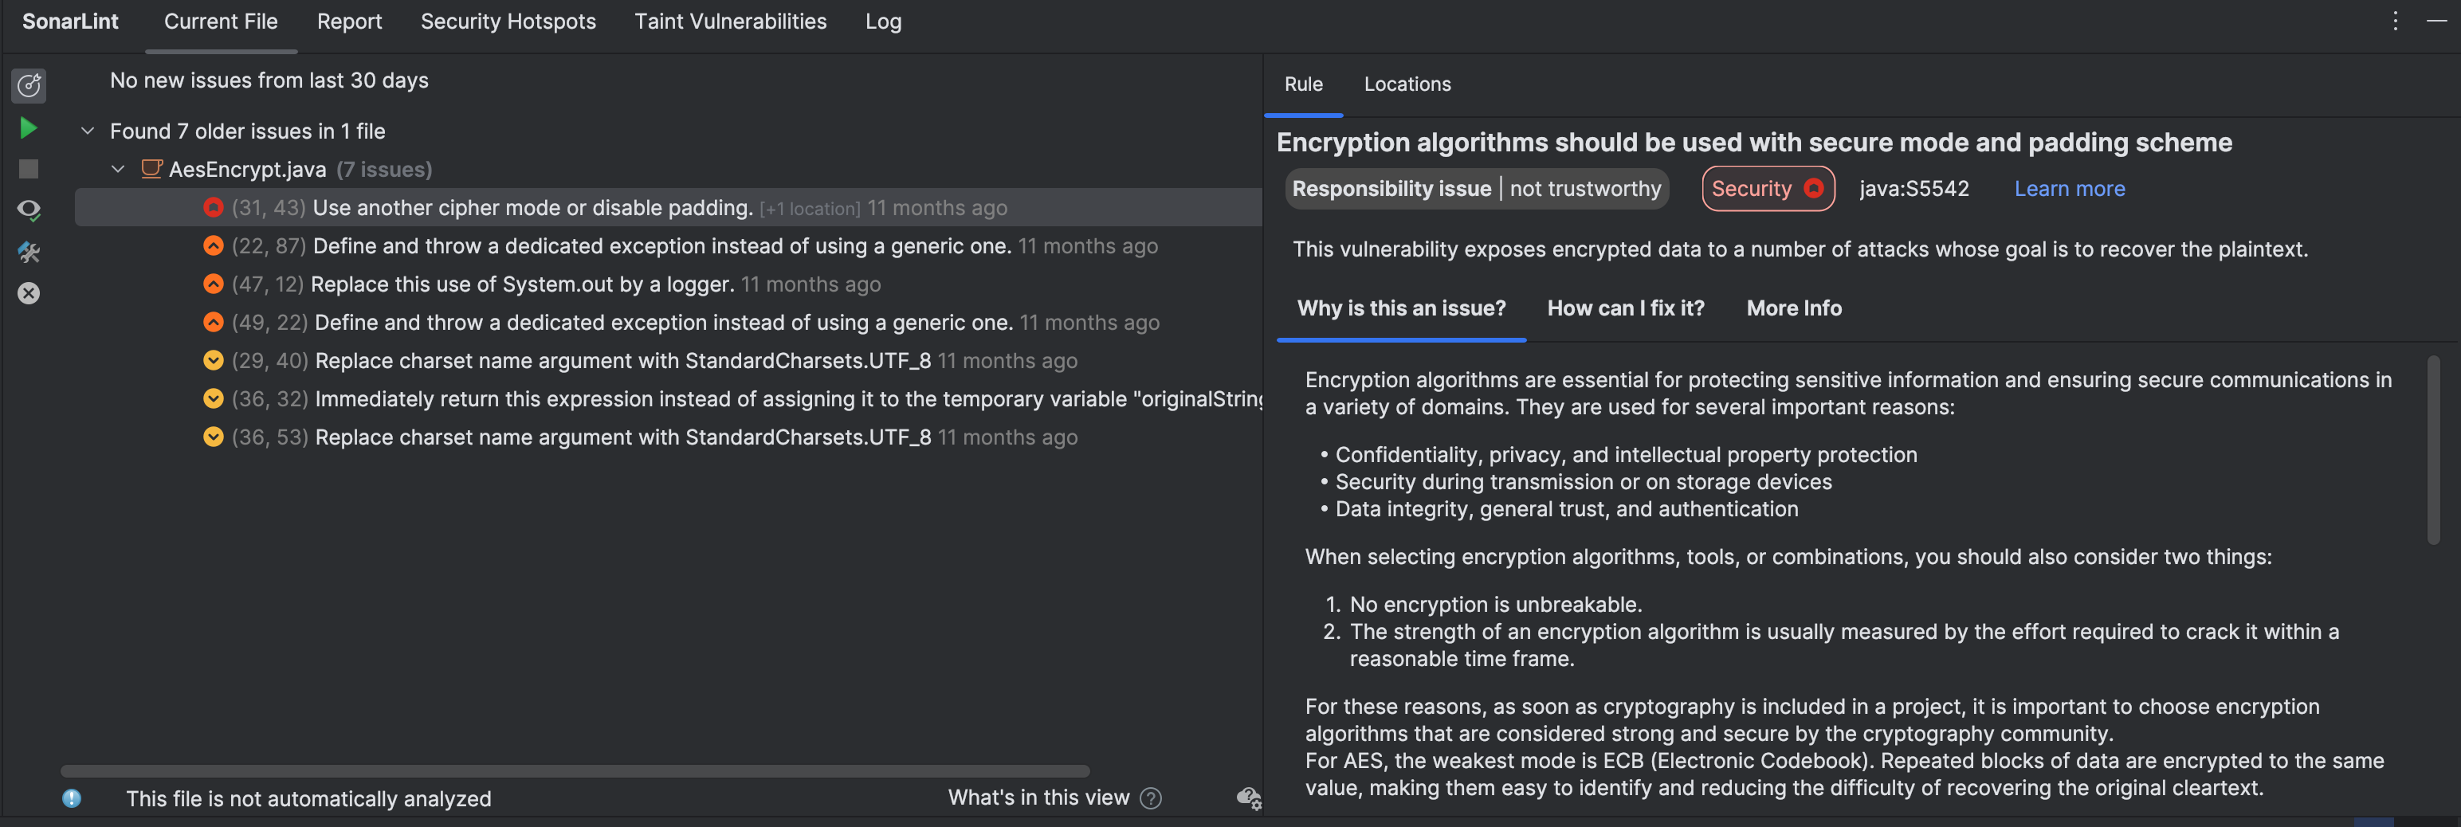Image resolution: width=2461 pixels, height=827 pixels.
Task: Run SonarLint analysis with green play icon
Action: [29, 128]
